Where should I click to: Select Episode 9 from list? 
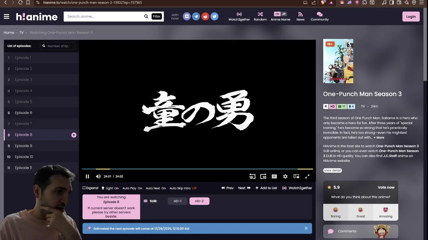[x=41, y=146]
